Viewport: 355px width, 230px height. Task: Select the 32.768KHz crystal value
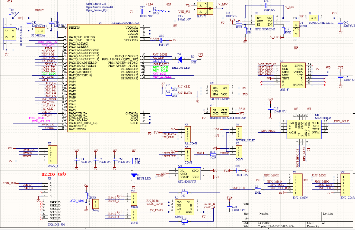[x=38, y=36]
